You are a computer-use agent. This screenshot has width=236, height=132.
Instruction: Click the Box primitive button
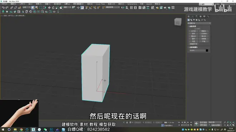click(193, 31)
